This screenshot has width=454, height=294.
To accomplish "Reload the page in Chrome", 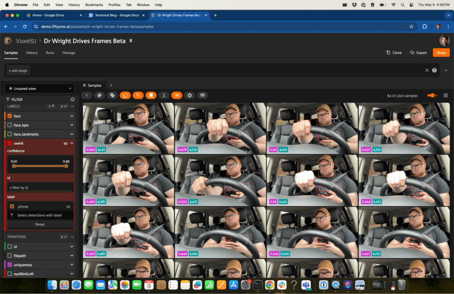I will point(25,26).
